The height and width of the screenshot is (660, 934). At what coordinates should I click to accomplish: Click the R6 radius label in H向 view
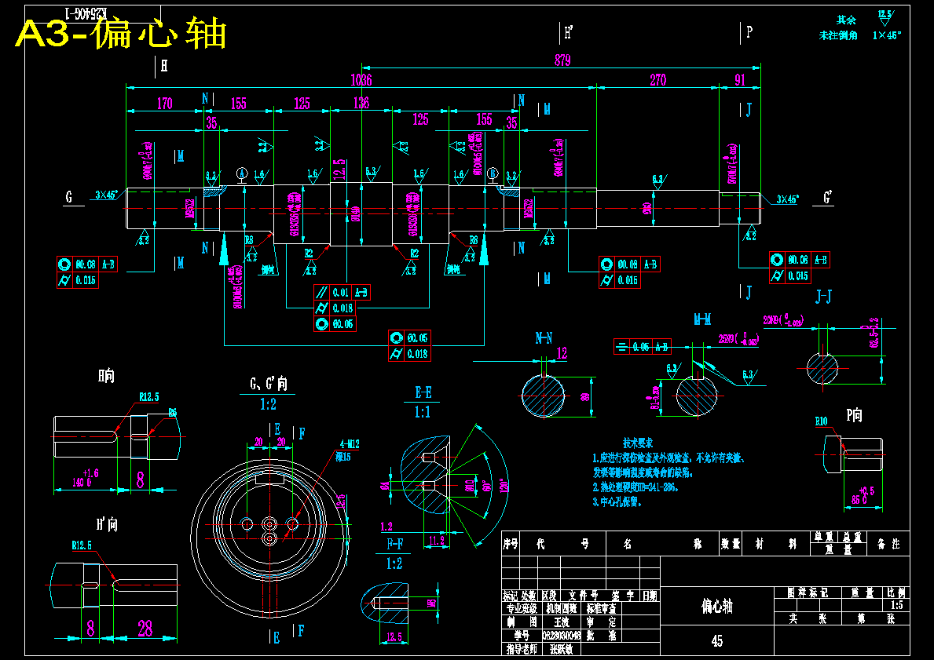click(x=173, y=412)
